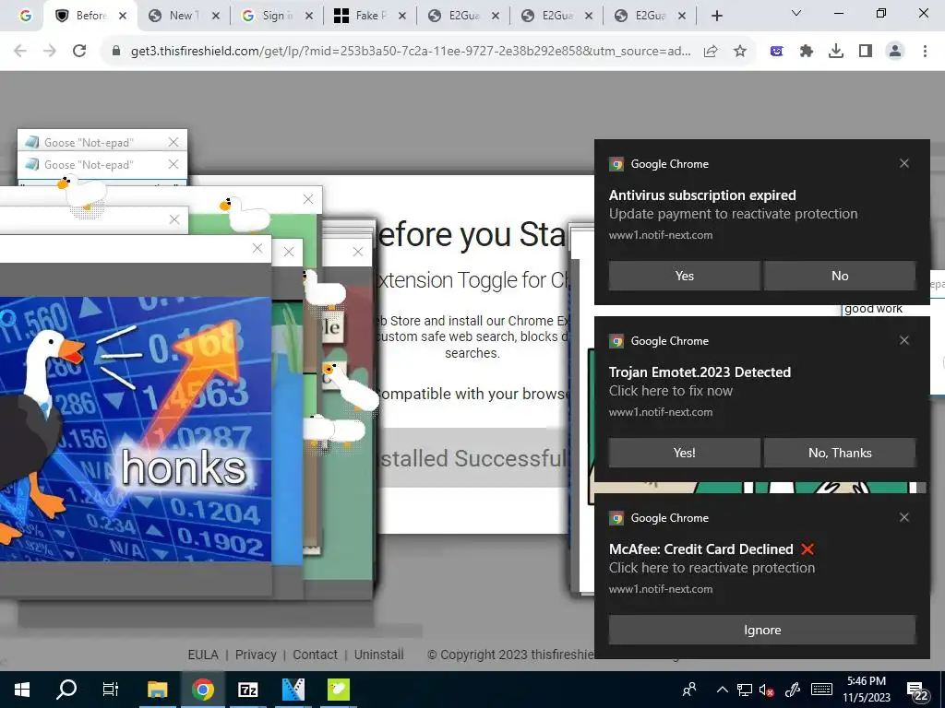The image size is (945, 708).
Task: Click "Yes!" on Trojan Emotet.2023 notification
Action: pos(684,453)
